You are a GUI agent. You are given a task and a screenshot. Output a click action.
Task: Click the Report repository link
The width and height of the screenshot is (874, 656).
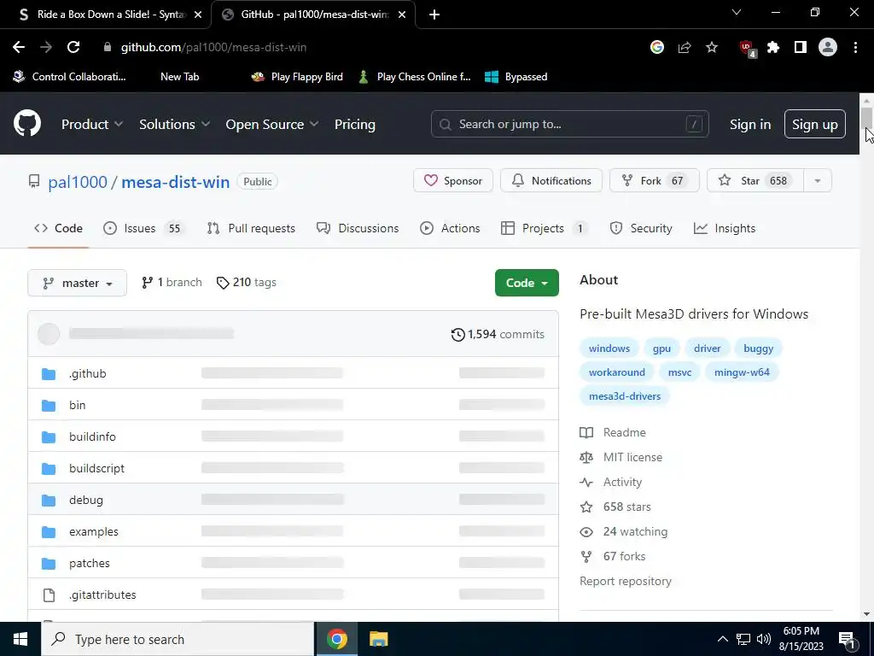click(x=626, y=581)
